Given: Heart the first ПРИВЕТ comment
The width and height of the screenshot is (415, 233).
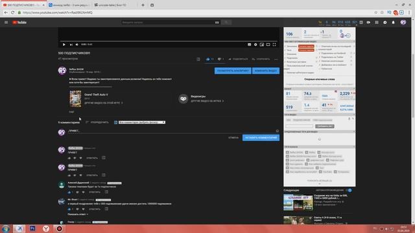Looking at the screenshot, I should [80, 158].
